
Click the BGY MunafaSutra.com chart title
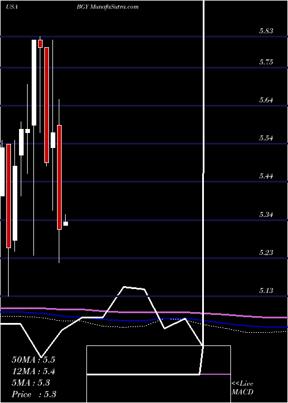(x=108, y=7)
